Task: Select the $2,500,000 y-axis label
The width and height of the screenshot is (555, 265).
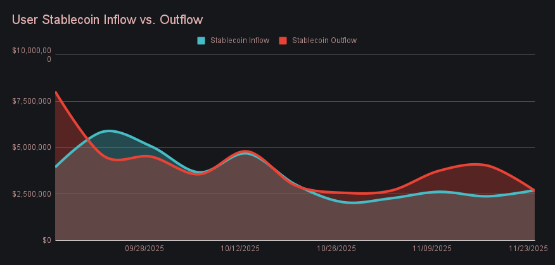Action: [x=32, y=194]
